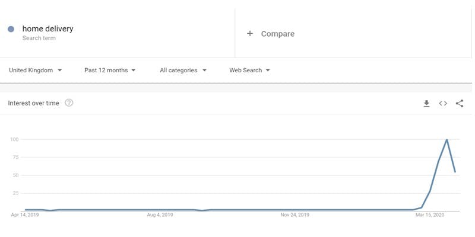This screenshot has width=475, height=237.
Task: Click the Nov 24, 2019 axis label
Action: click(294, 215)
